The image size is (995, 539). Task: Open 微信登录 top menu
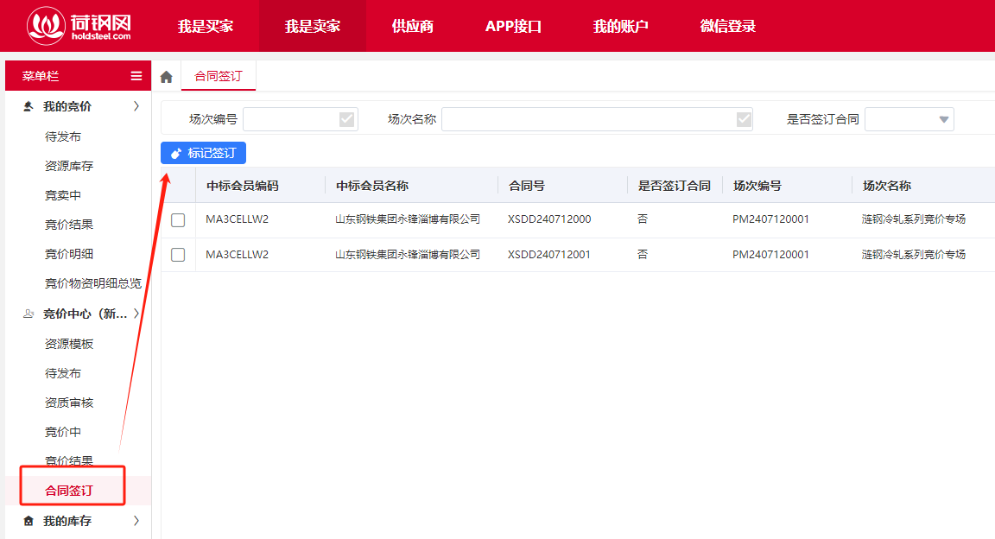point(728,26)
